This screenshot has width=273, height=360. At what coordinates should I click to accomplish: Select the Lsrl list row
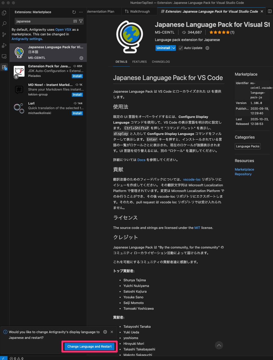[x=48, y=108]
